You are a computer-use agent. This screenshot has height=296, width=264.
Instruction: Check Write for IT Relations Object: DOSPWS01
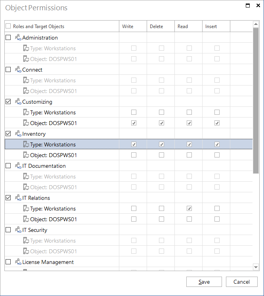tap(134, 219)
